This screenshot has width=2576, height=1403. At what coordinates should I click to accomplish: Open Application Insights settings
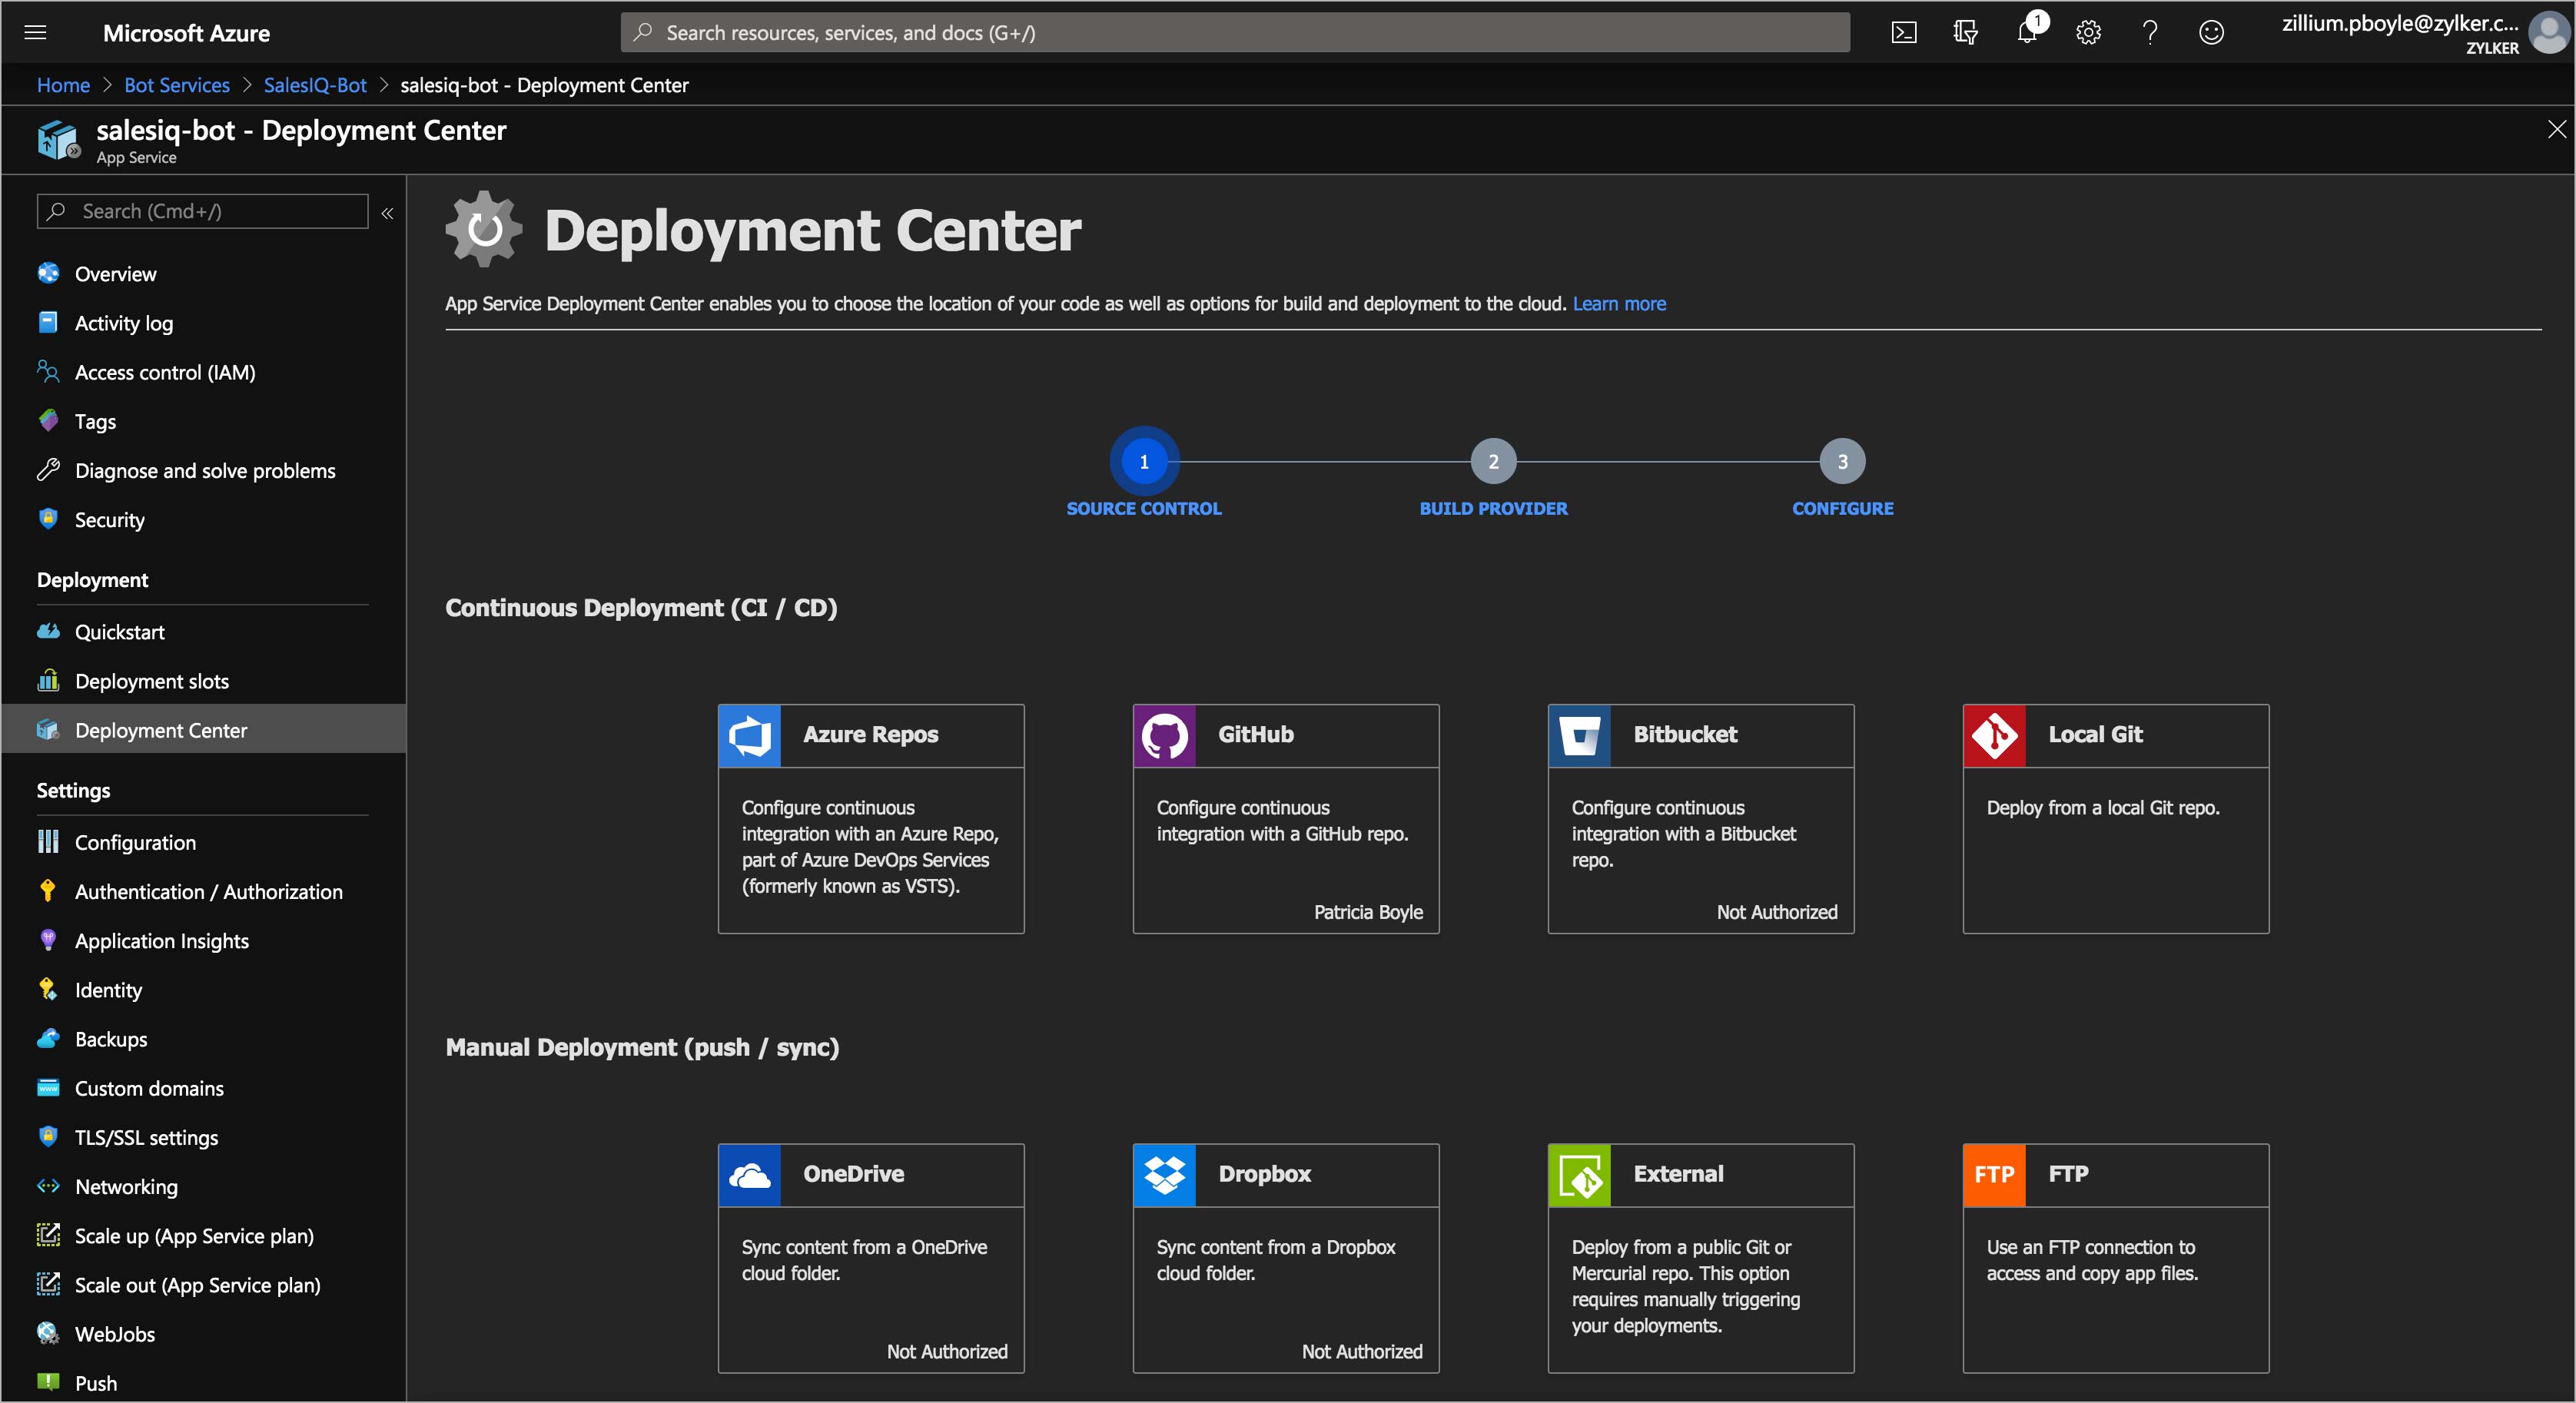pyautogui.click(x=162, y=940)
